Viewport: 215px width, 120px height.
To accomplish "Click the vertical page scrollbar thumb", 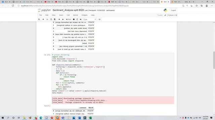I will tap(214, 60).
